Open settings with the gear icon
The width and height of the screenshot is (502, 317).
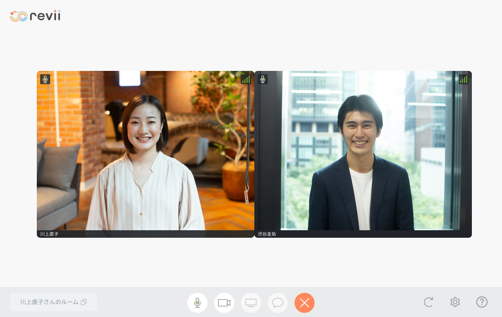tap(455, 302)
